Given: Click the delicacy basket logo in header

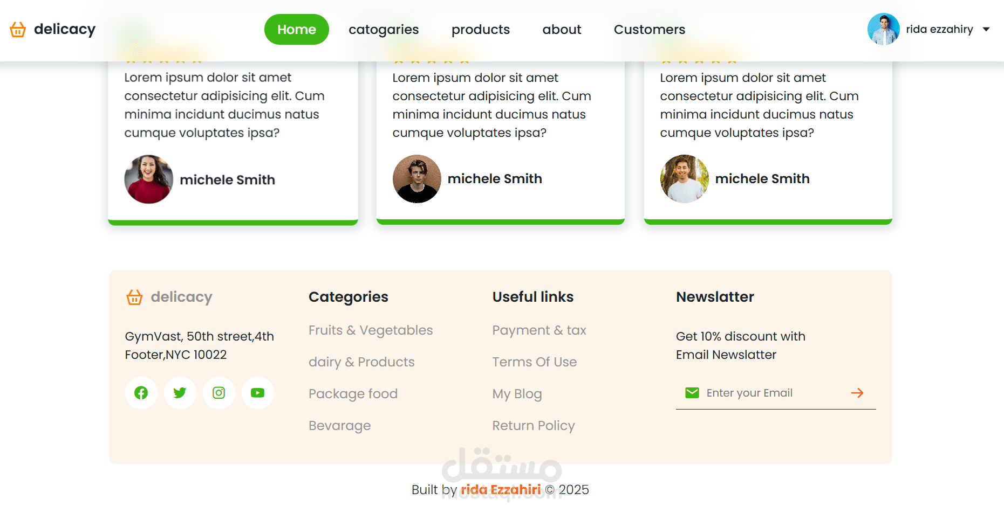Looking at the screenshot, I should tap(18, 29).
